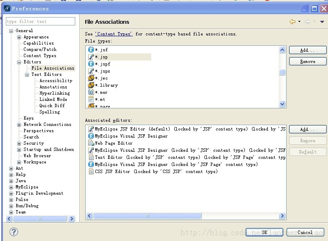Click the MyEclipse JSP Editor (default) icon

point(91,129)
